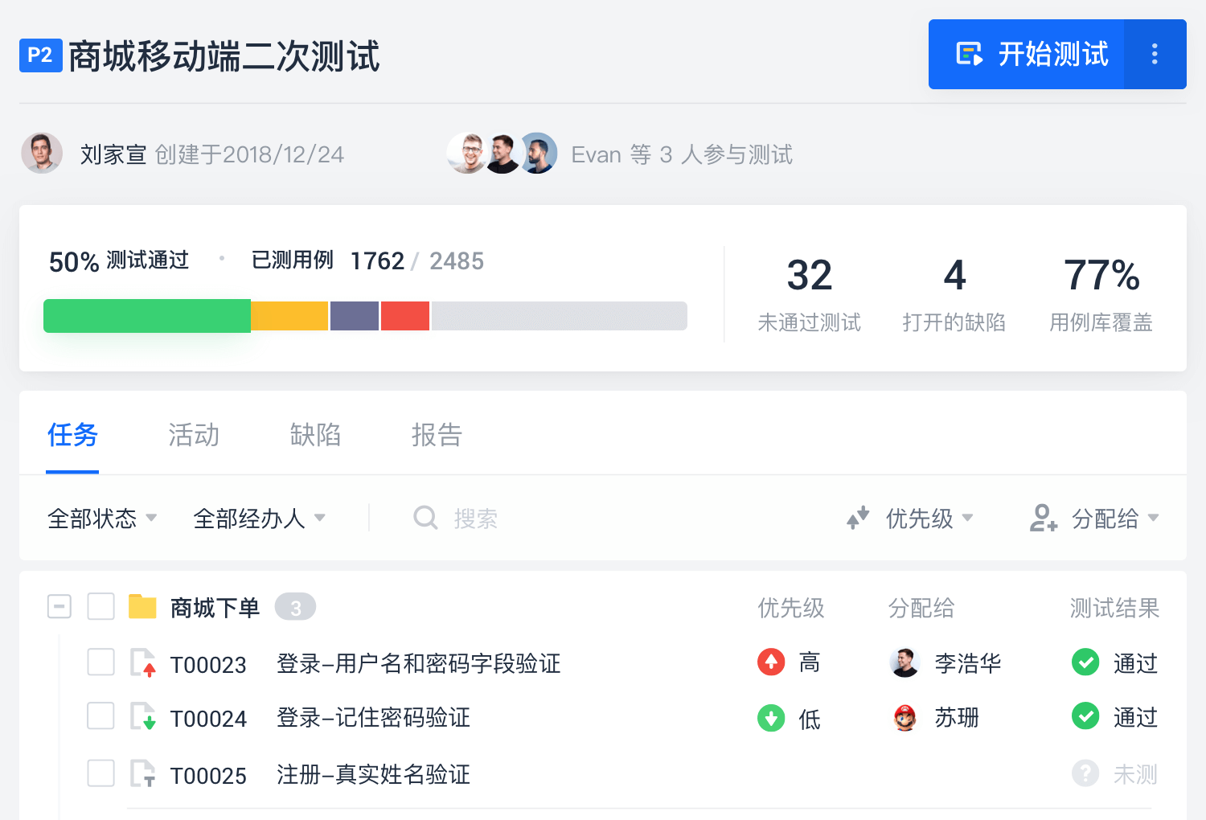Click the T00024 green-arrow case icon

pos(143,716)
